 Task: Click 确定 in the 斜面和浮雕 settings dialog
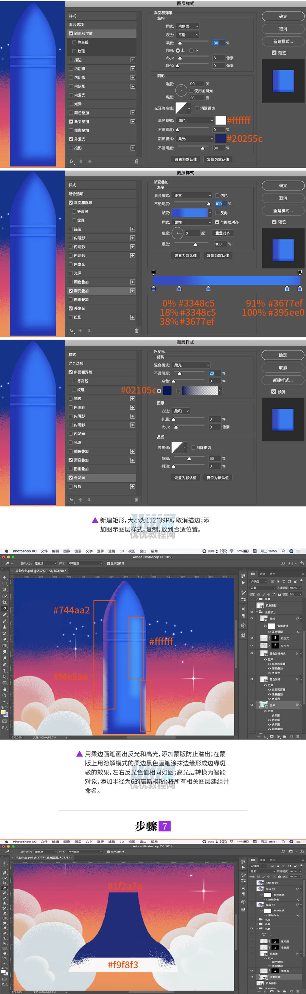pos(283,16)
